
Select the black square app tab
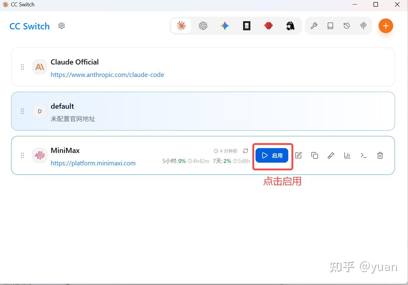click(247, 26)
